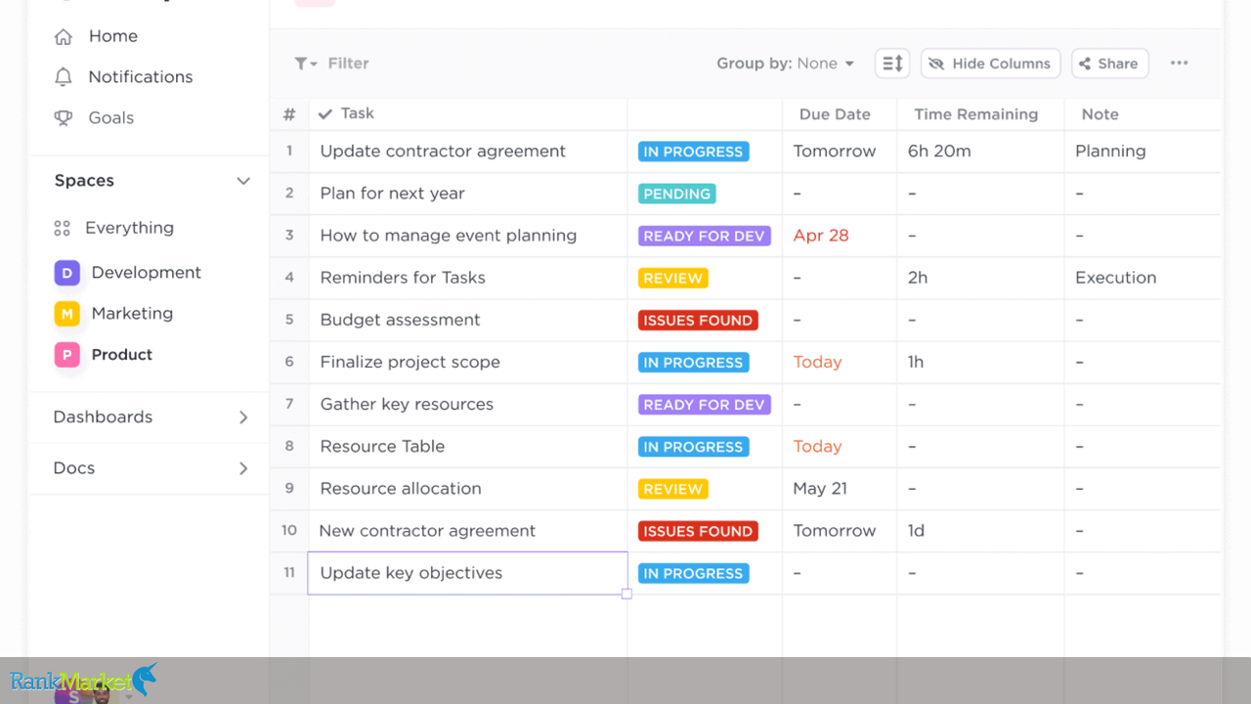Open the Development space
The image size is (1251, 704).
[128, 273]
